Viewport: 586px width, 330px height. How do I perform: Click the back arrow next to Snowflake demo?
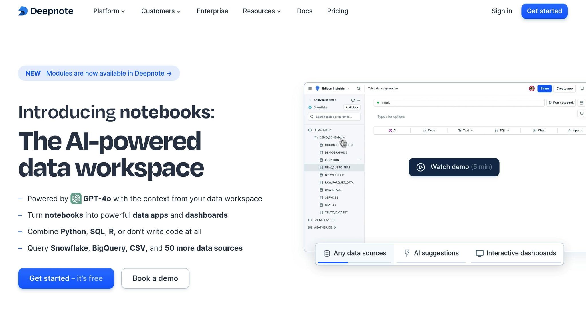coord(310,100)
